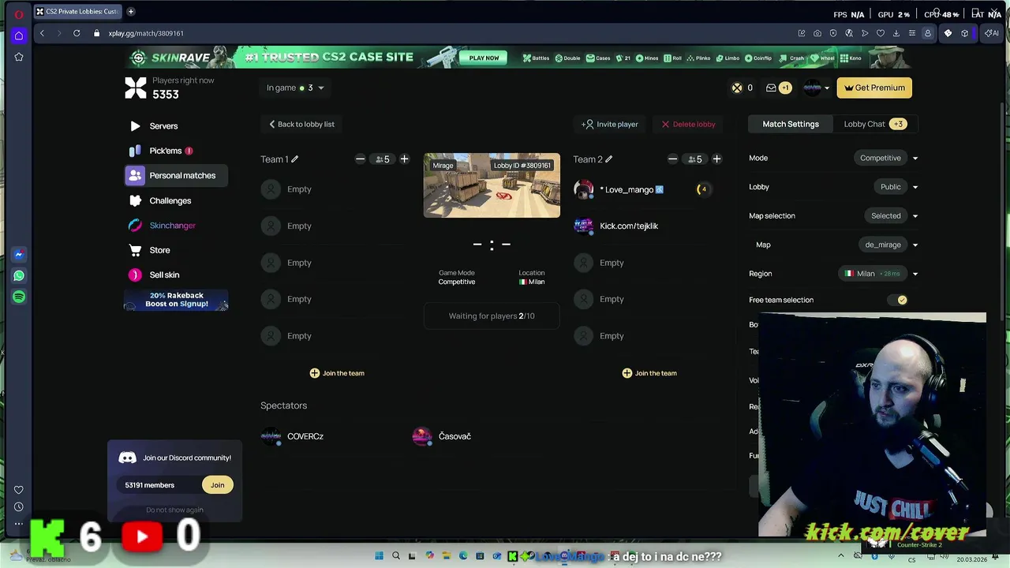The height and width of the screenshot is (568, 1010).
Task: Open the inbox messages icon
Action: pyautogui.click(x=771, y=88)
